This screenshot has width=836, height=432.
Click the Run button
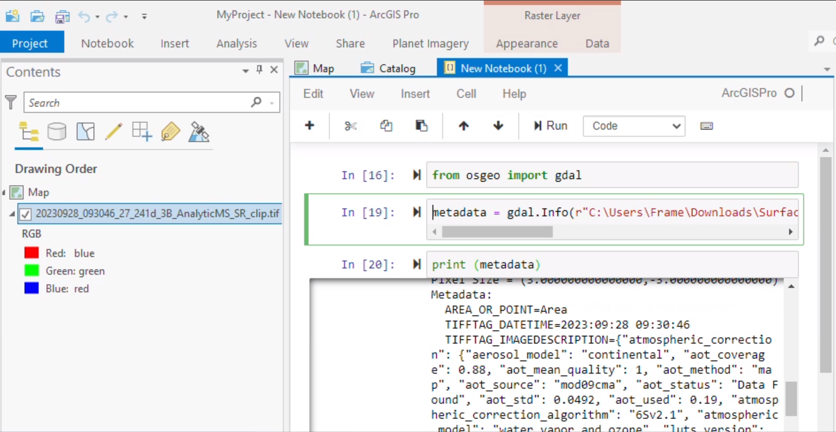coord(550,126)
